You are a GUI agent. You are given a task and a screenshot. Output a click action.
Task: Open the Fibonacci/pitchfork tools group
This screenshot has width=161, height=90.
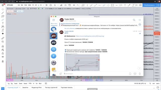(3, 16)
